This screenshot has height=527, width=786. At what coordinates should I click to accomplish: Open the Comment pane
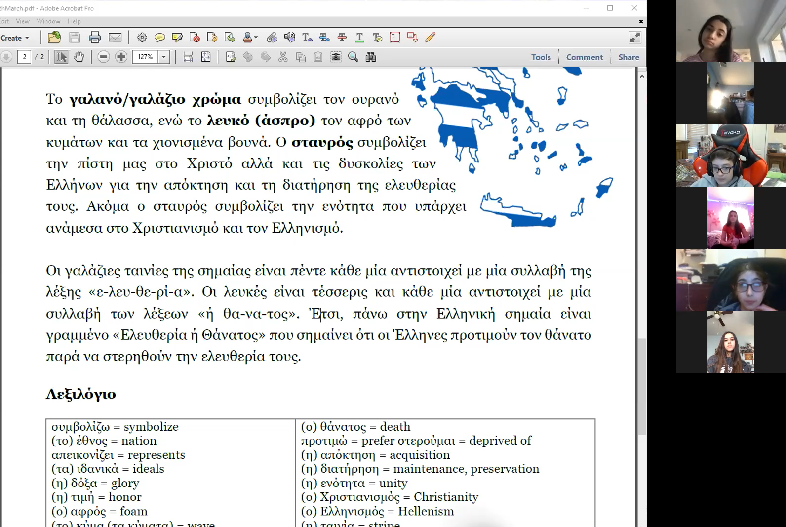click(585, 57)
